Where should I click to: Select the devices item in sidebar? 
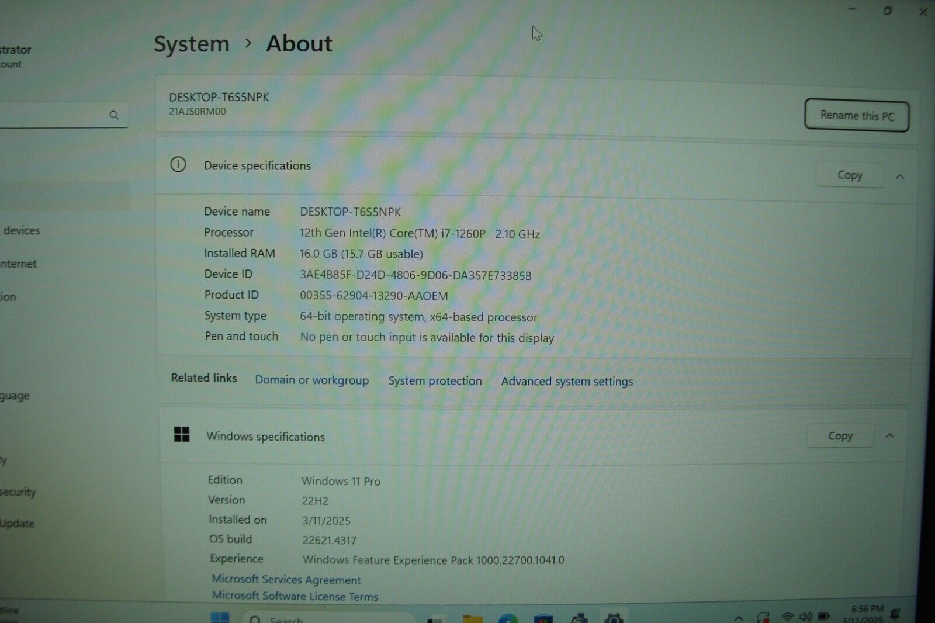coord(21,230)
